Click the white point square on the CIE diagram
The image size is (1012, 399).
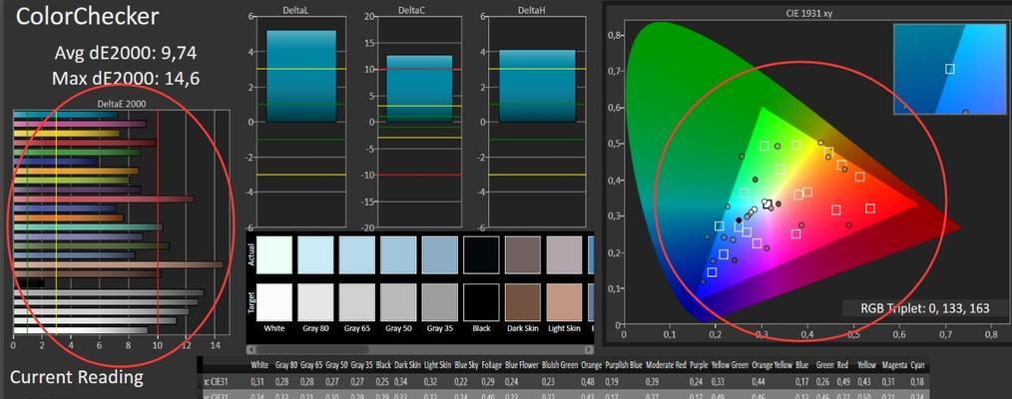pos(767,204)
